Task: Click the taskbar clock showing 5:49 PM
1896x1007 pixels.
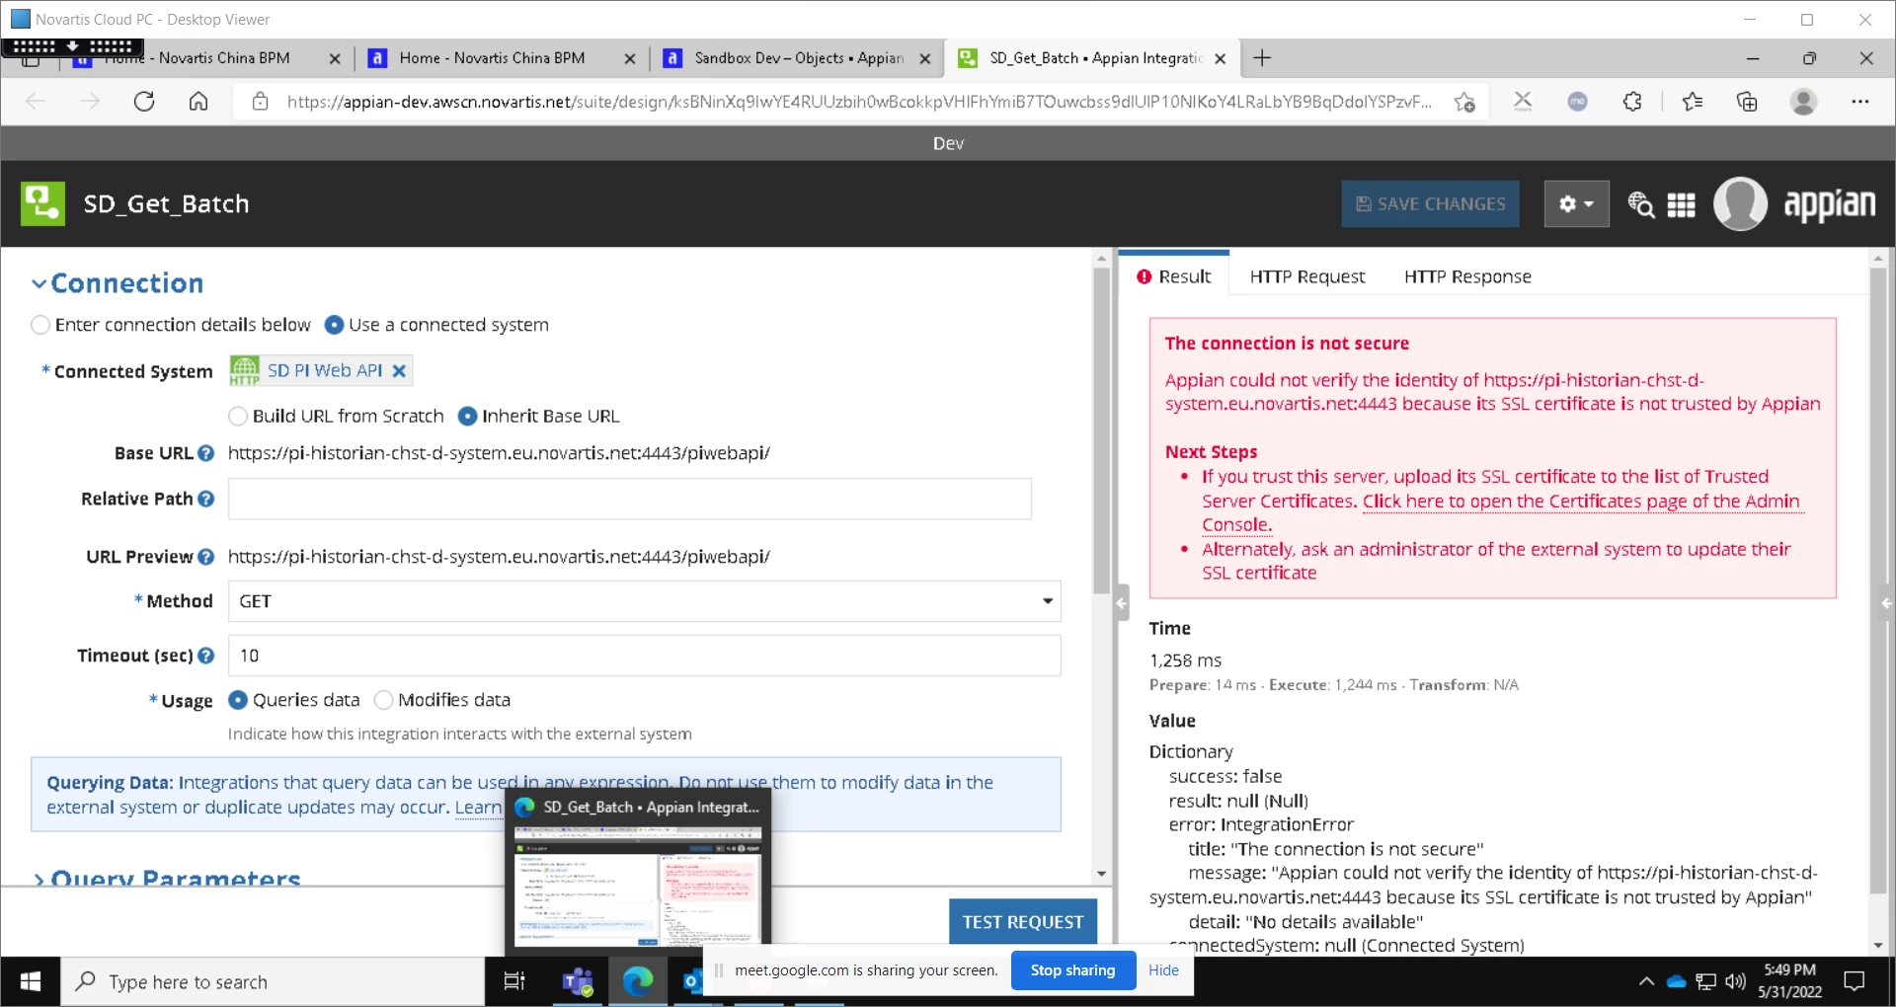Action: click(x=1789, y=981)
